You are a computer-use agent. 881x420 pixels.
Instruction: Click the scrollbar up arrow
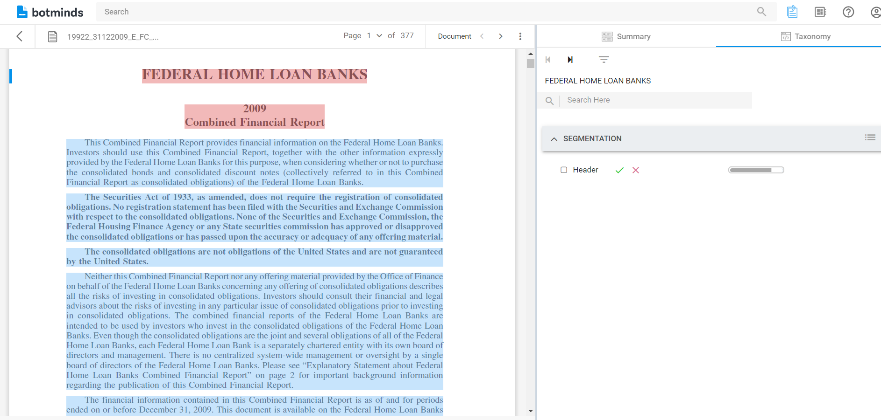tap(530, 54)
